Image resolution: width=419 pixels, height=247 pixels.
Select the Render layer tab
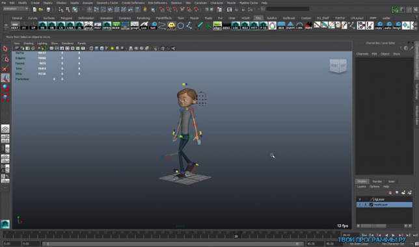(x=377, y=181)
